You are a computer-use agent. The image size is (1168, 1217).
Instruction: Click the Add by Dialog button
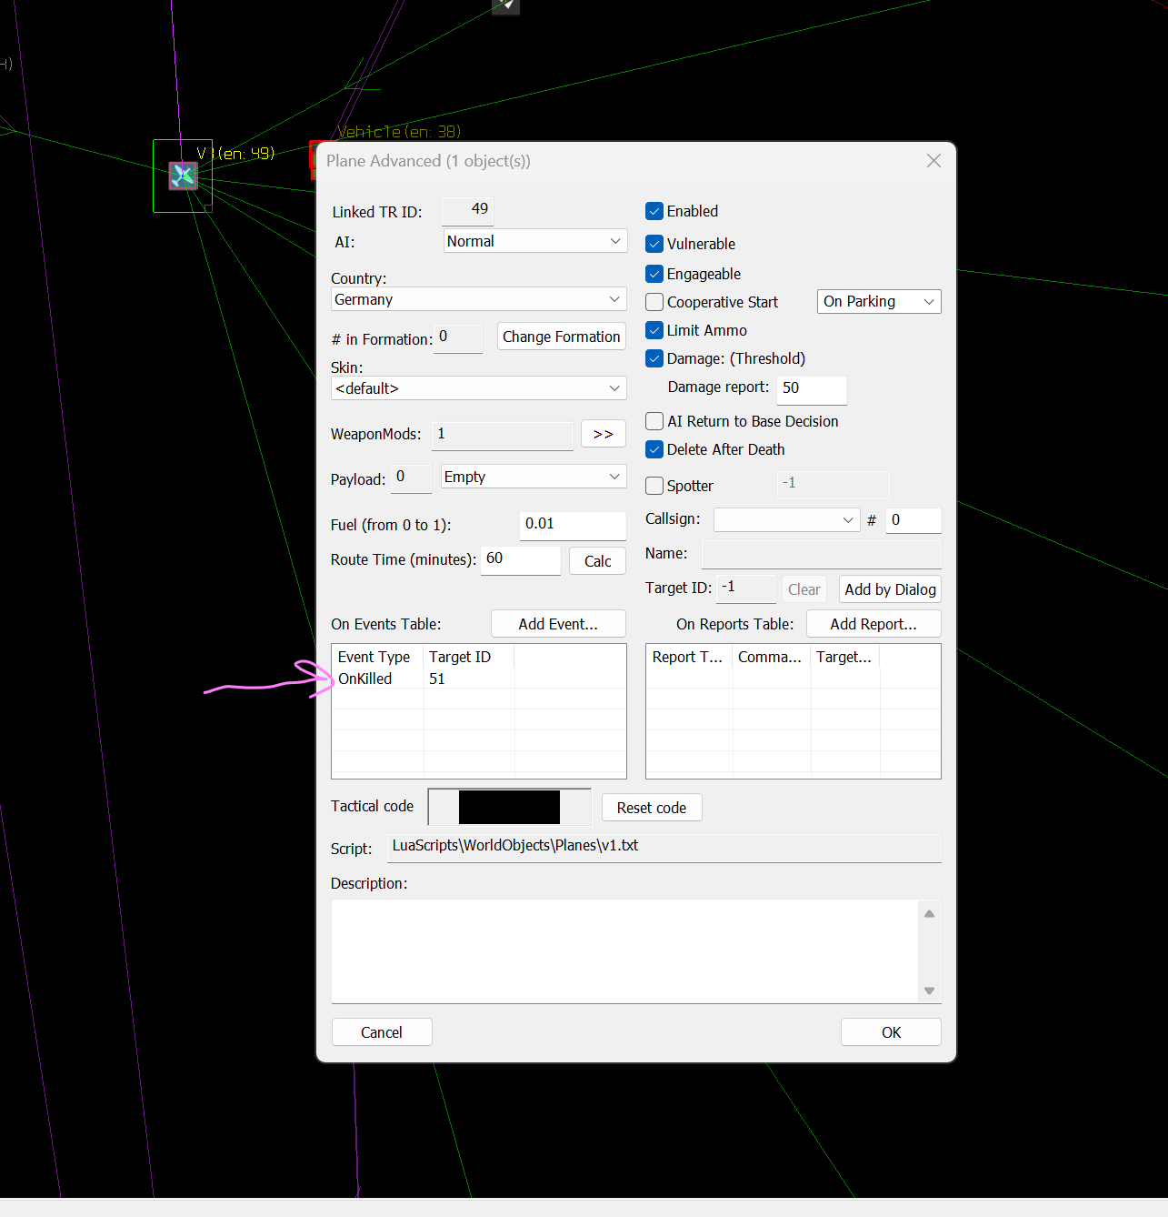coord(889,589)
